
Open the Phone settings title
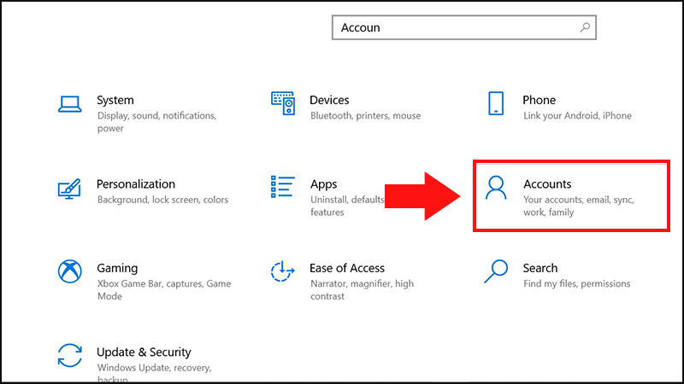pyautogui.click(x=540, y=100)
